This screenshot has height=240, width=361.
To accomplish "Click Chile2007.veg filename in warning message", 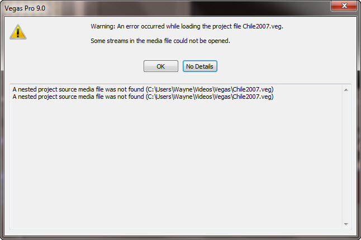I will coord(263,26).
